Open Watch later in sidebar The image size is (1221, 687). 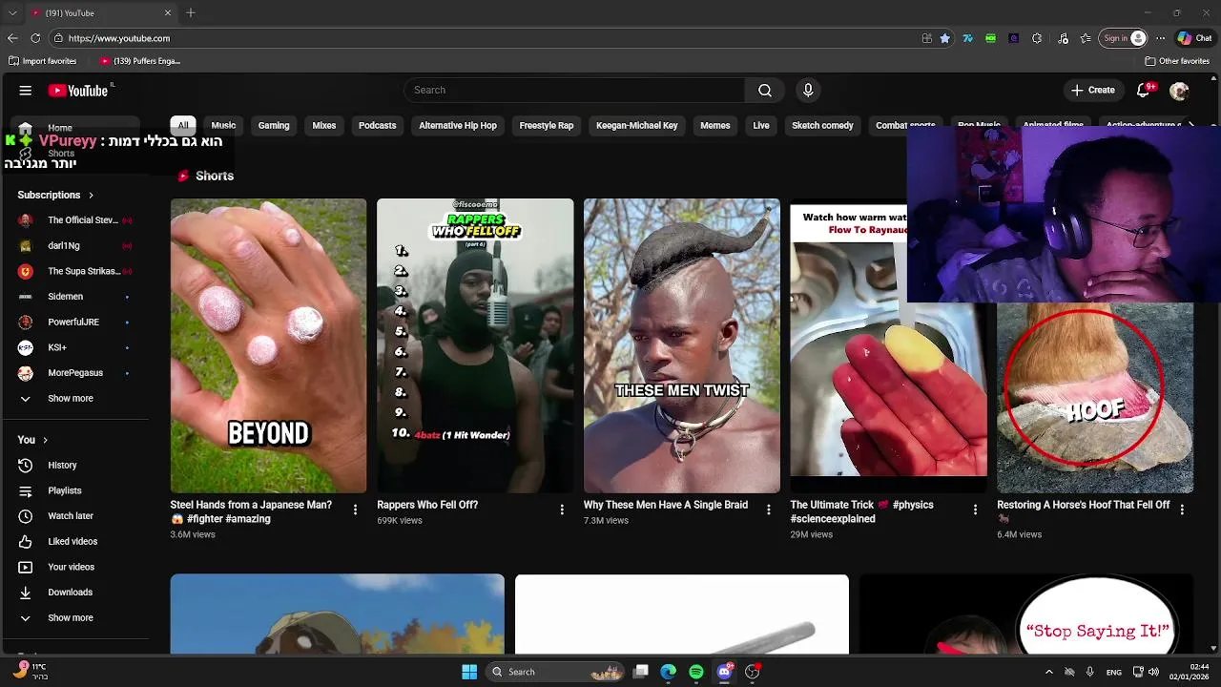click(x=74, y=516)
